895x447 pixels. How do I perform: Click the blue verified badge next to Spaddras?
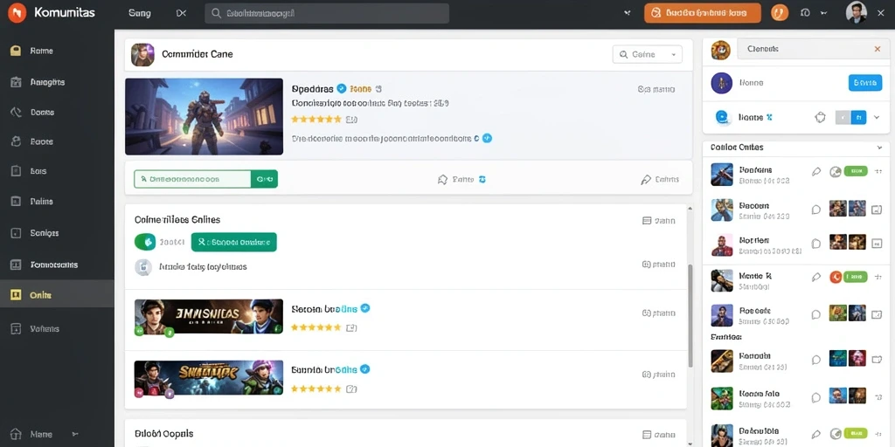pyautogui.click(x=342, y=88)
